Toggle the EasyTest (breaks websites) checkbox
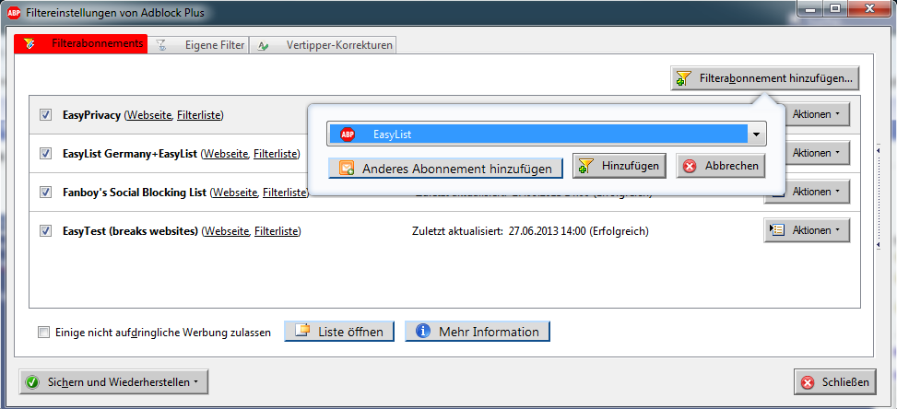 click(45, 231)
